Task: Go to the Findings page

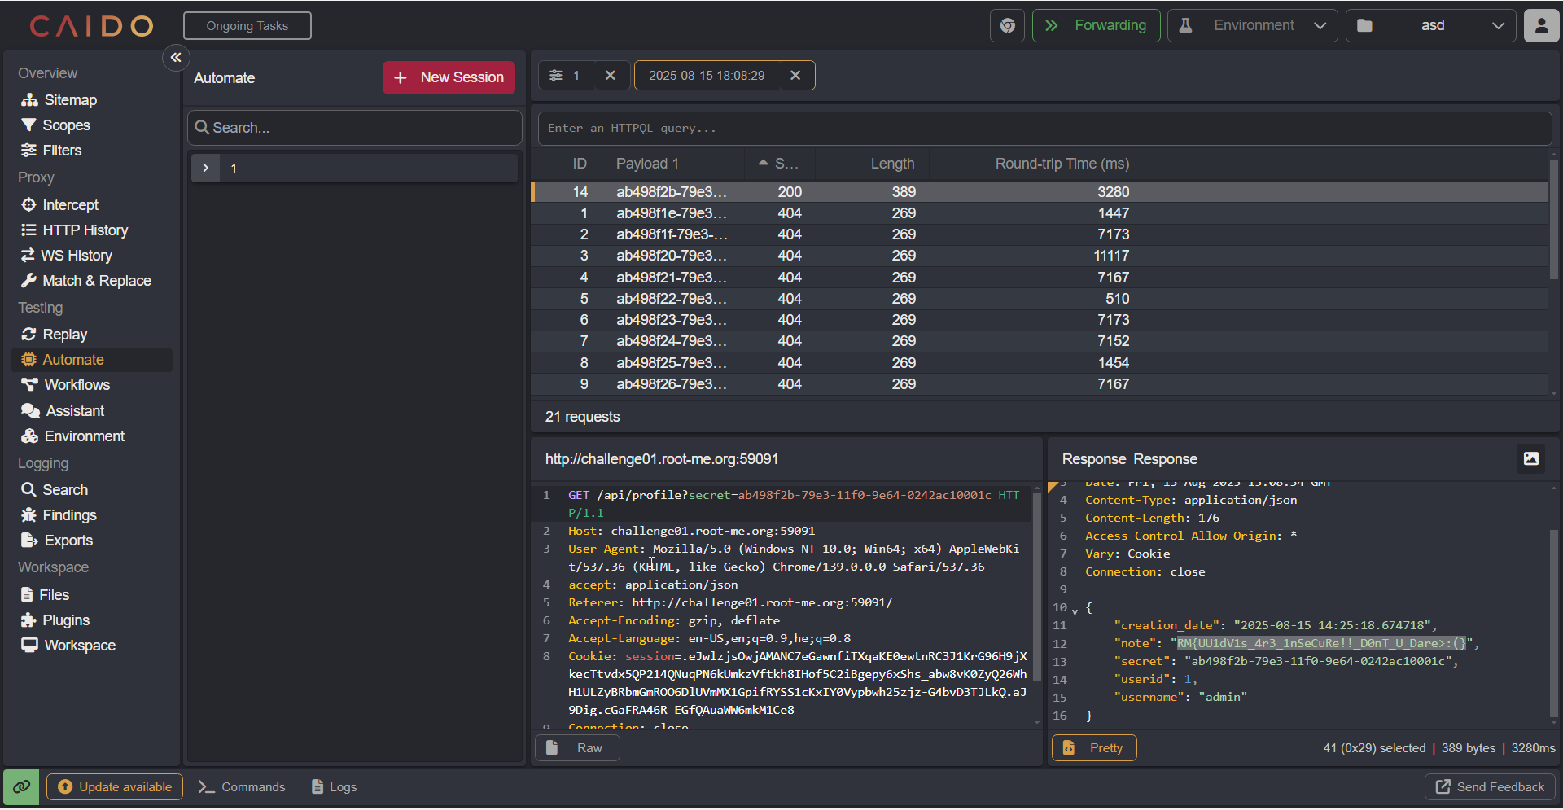Action: click(69, 515)
